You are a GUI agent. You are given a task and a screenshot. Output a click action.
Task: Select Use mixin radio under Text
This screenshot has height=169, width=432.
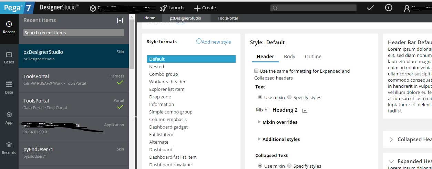tap(260, 97)
